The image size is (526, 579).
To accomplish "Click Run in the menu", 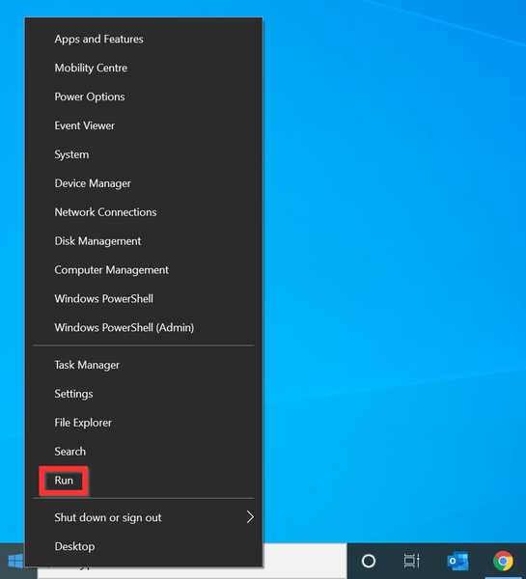I will point(144,481).
